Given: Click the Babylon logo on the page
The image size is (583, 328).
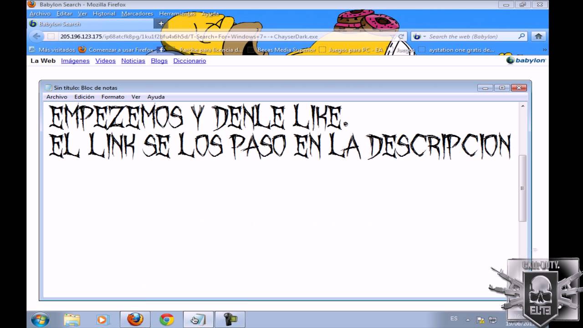Looking at the screenshot, I should pos(526,61).
